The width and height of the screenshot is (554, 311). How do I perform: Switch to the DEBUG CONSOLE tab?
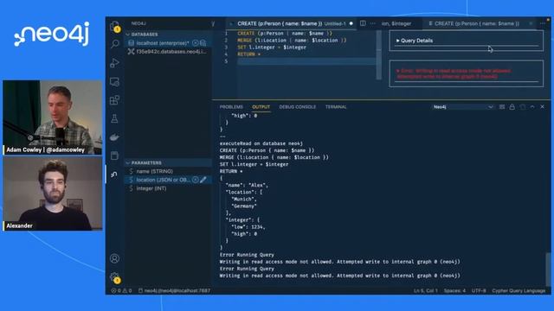tap(298, 107)
